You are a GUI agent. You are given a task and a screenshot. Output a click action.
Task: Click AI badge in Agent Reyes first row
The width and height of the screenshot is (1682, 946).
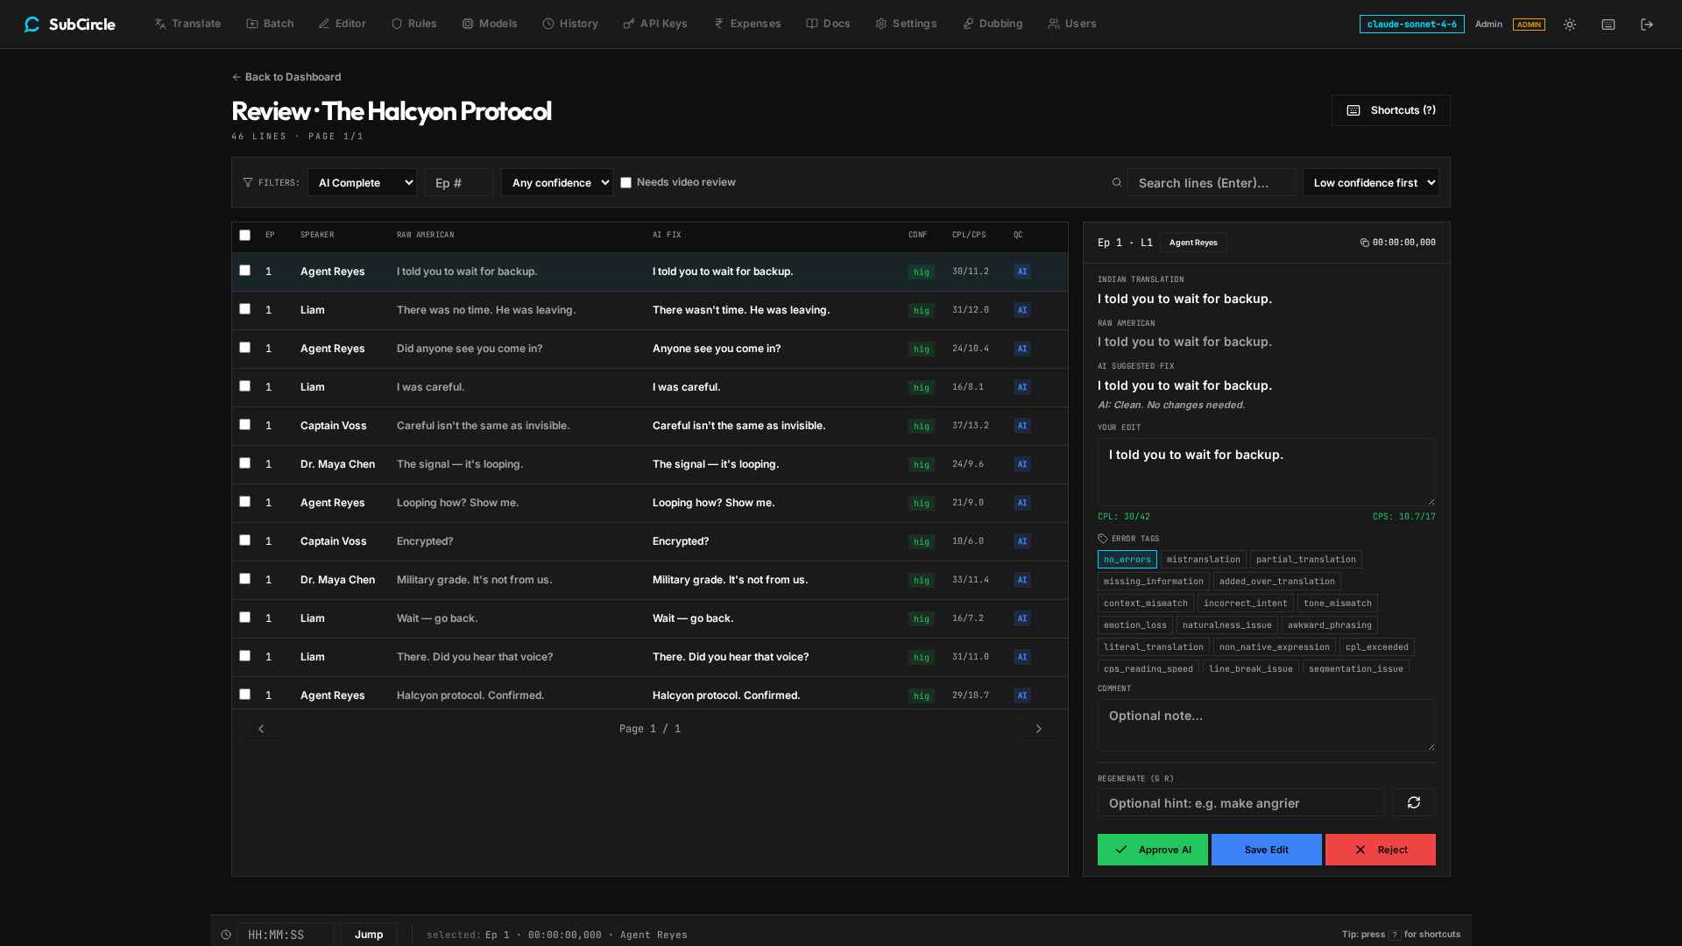pyautogui.click(x=1021, y=272)
